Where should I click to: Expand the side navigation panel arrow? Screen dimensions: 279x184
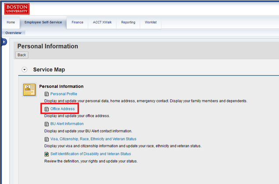click(4, 42)
